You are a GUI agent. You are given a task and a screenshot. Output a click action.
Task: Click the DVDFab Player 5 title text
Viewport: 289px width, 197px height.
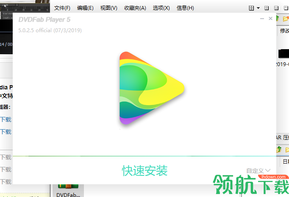click(x=44, y=19)
